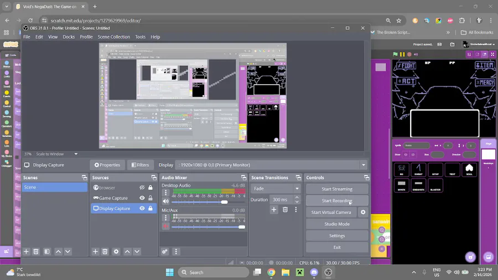
Task: Open preview scaling dropdown Scale to Window
Action: coord(76,154)
